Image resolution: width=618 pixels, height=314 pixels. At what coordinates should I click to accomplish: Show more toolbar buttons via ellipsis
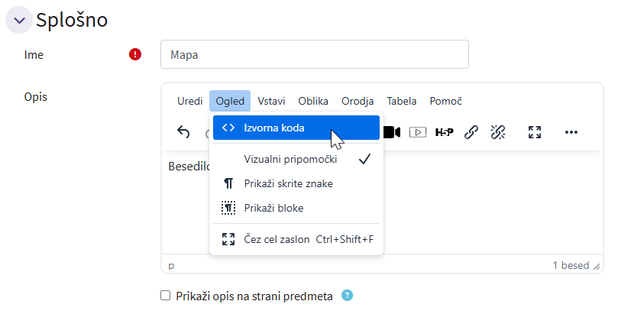(x=571, y=132)
